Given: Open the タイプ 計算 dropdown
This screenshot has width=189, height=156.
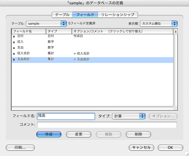Looking at the screenshot, I should (x=129, y=116).
